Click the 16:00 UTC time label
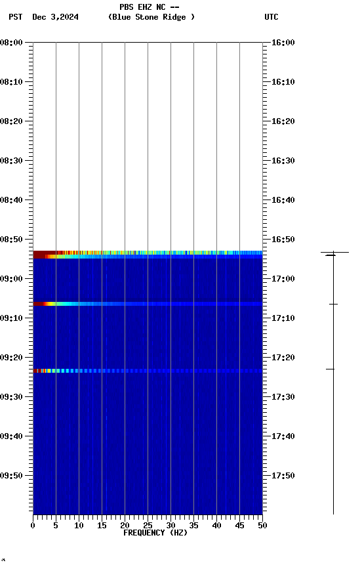 [x=283, y=43]
